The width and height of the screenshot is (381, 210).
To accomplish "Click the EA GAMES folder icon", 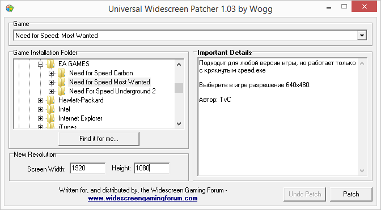I will pos(51,64).
